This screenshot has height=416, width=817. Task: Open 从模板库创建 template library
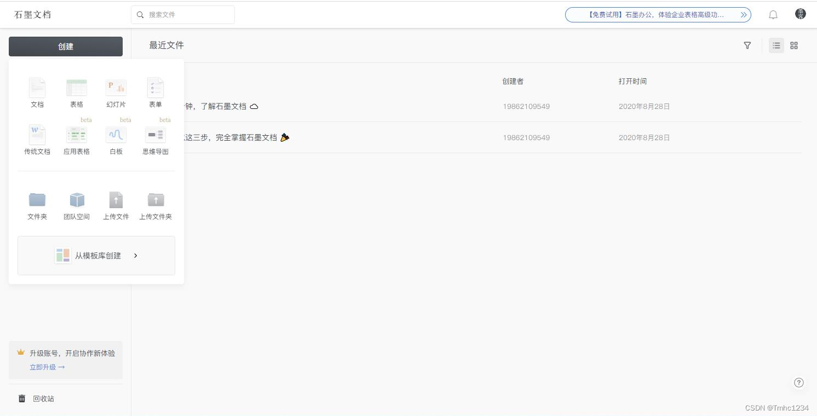pos(96,256)
